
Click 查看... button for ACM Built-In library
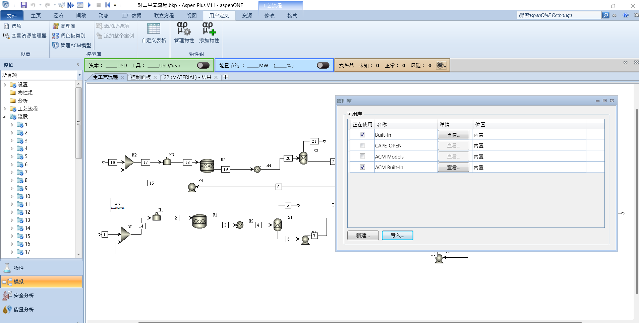[x=454, y=167]
